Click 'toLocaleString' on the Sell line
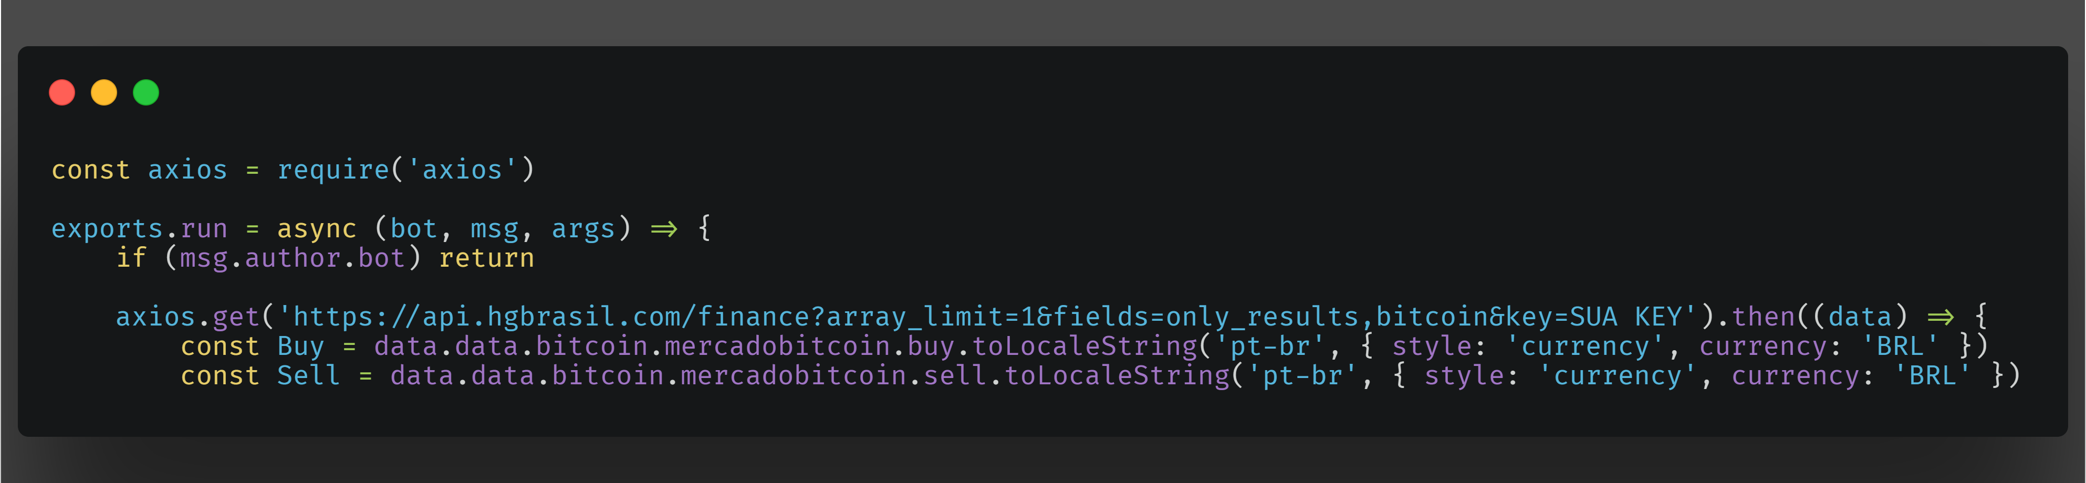The width and height of the screenshot is (2086, 483). coord(1117,375)
